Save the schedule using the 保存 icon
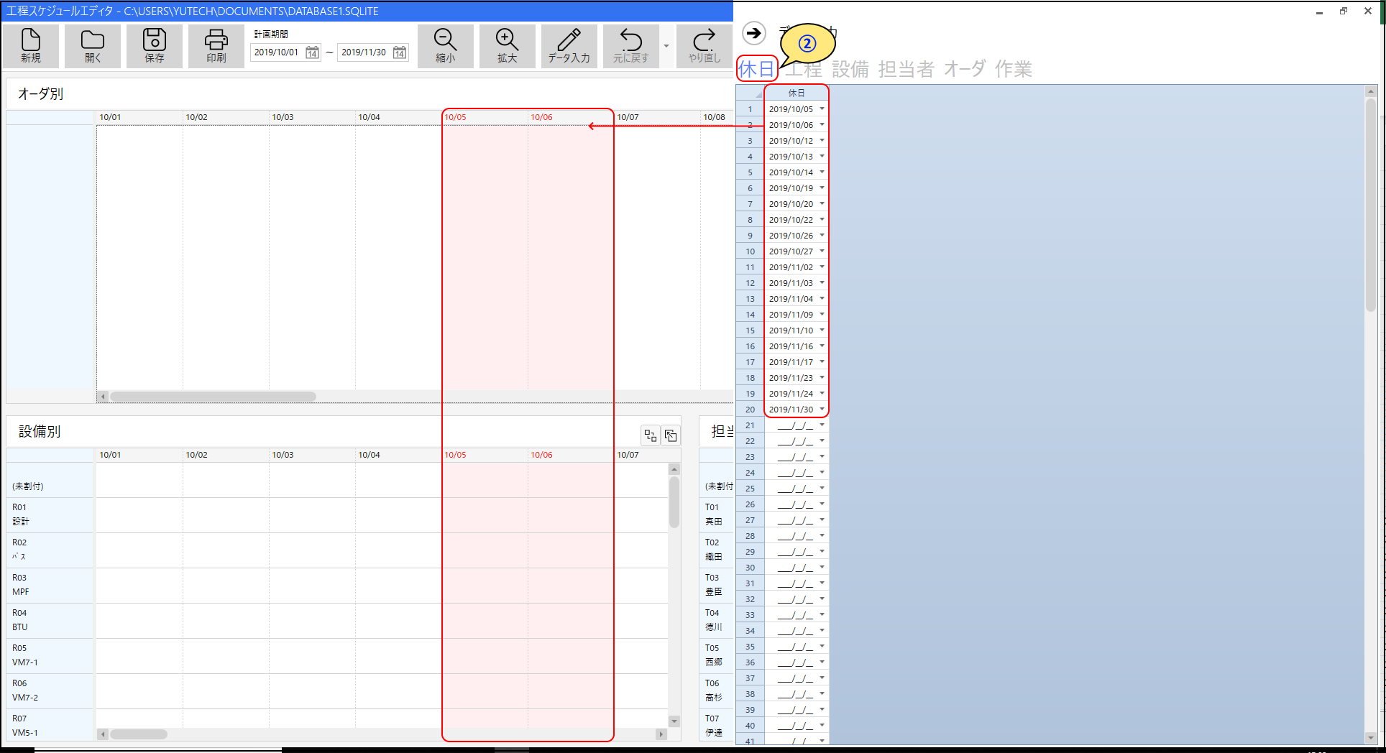The height and width of the screenshot is (753, 1386). (155, 46)
